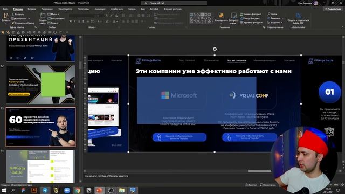Expand the Копировать dropdown arrow

(x=29, y=19)
